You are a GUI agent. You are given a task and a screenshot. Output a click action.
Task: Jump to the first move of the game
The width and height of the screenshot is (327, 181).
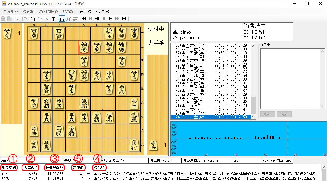[x=84, y=19]
